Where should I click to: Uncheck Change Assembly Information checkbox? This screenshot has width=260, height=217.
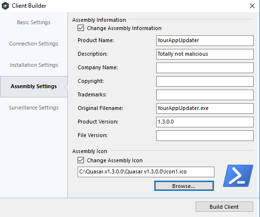[x=81, y=28]
